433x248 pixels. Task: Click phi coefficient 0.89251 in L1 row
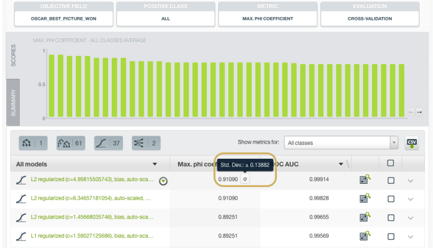pyautogui.click(x=228, y=236)
